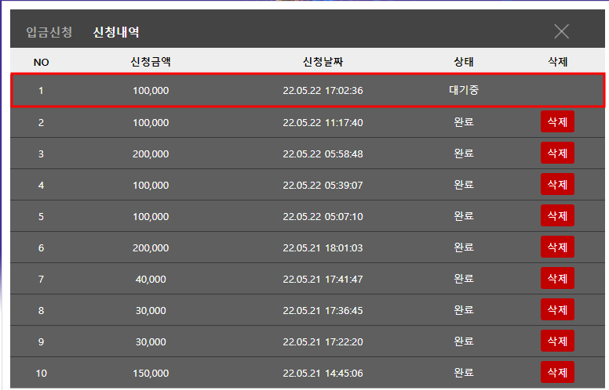The width and height of the screenshot is (609, 390).
Task: Click the date 22.05.21 18:01:03
Action: [323, 247]
